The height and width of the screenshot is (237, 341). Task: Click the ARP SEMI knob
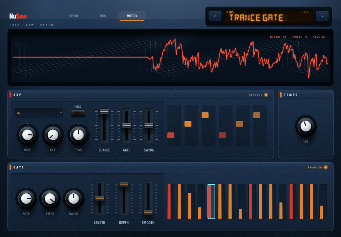tap(78, 135)
